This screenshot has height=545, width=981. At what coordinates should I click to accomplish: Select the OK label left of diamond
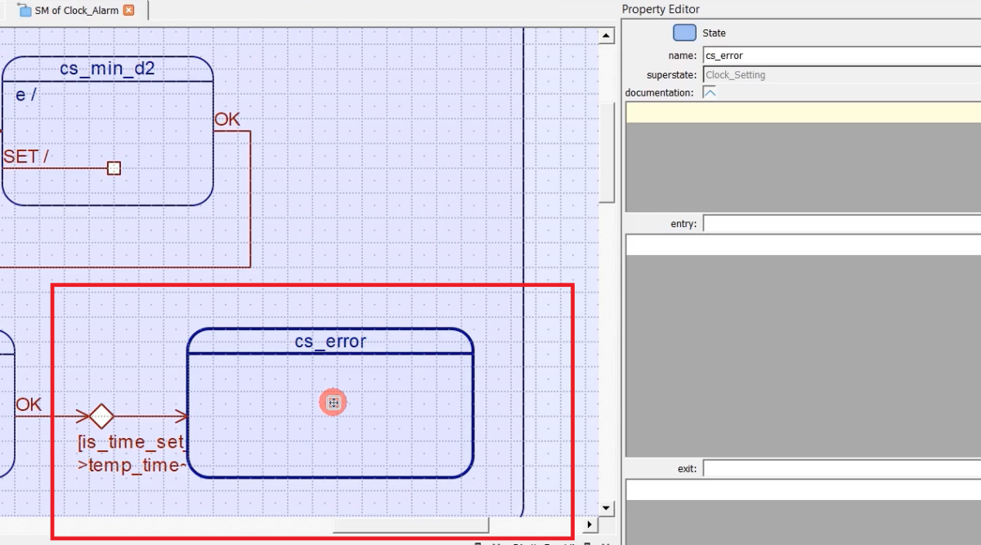[29, 404]
